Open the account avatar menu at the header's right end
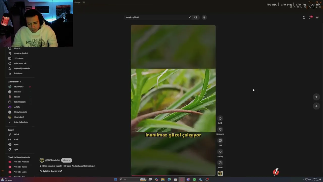Screen dimensions: 323x182 click(317, 17)
